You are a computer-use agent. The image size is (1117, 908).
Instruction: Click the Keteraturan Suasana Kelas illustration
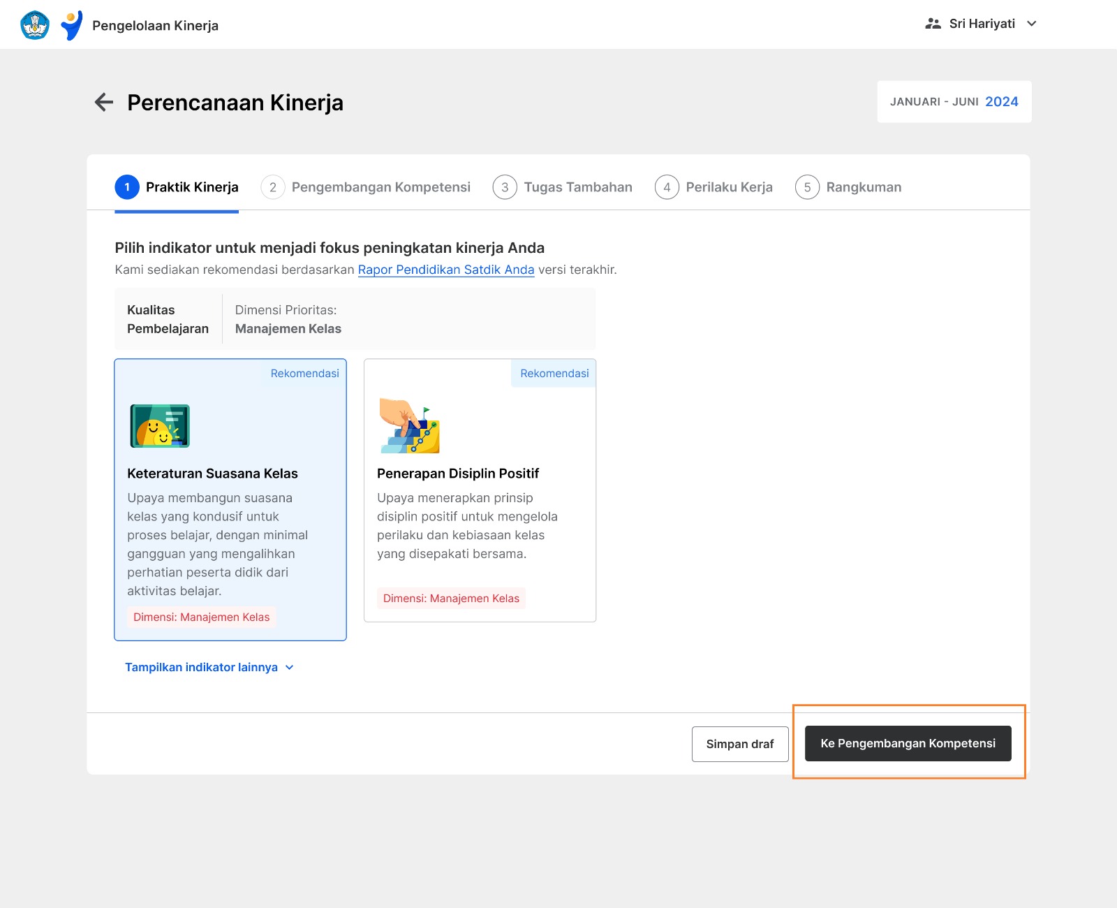pos(160,426)
